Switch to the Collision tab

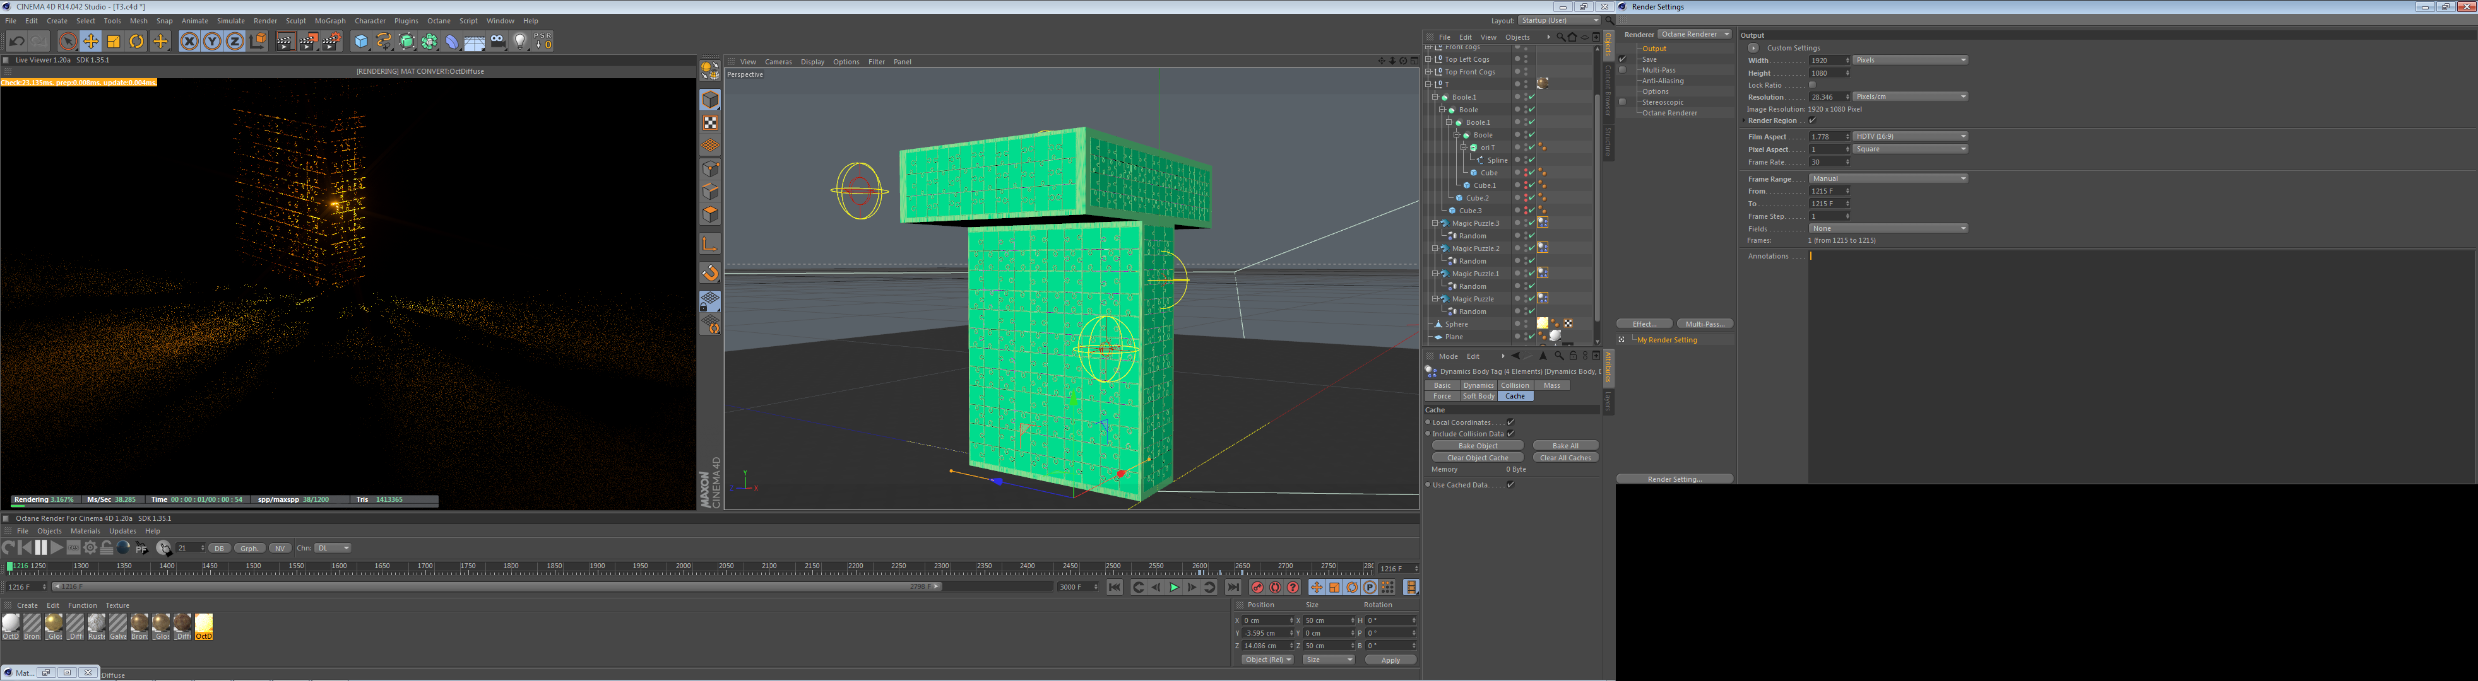coord(1514,385)
